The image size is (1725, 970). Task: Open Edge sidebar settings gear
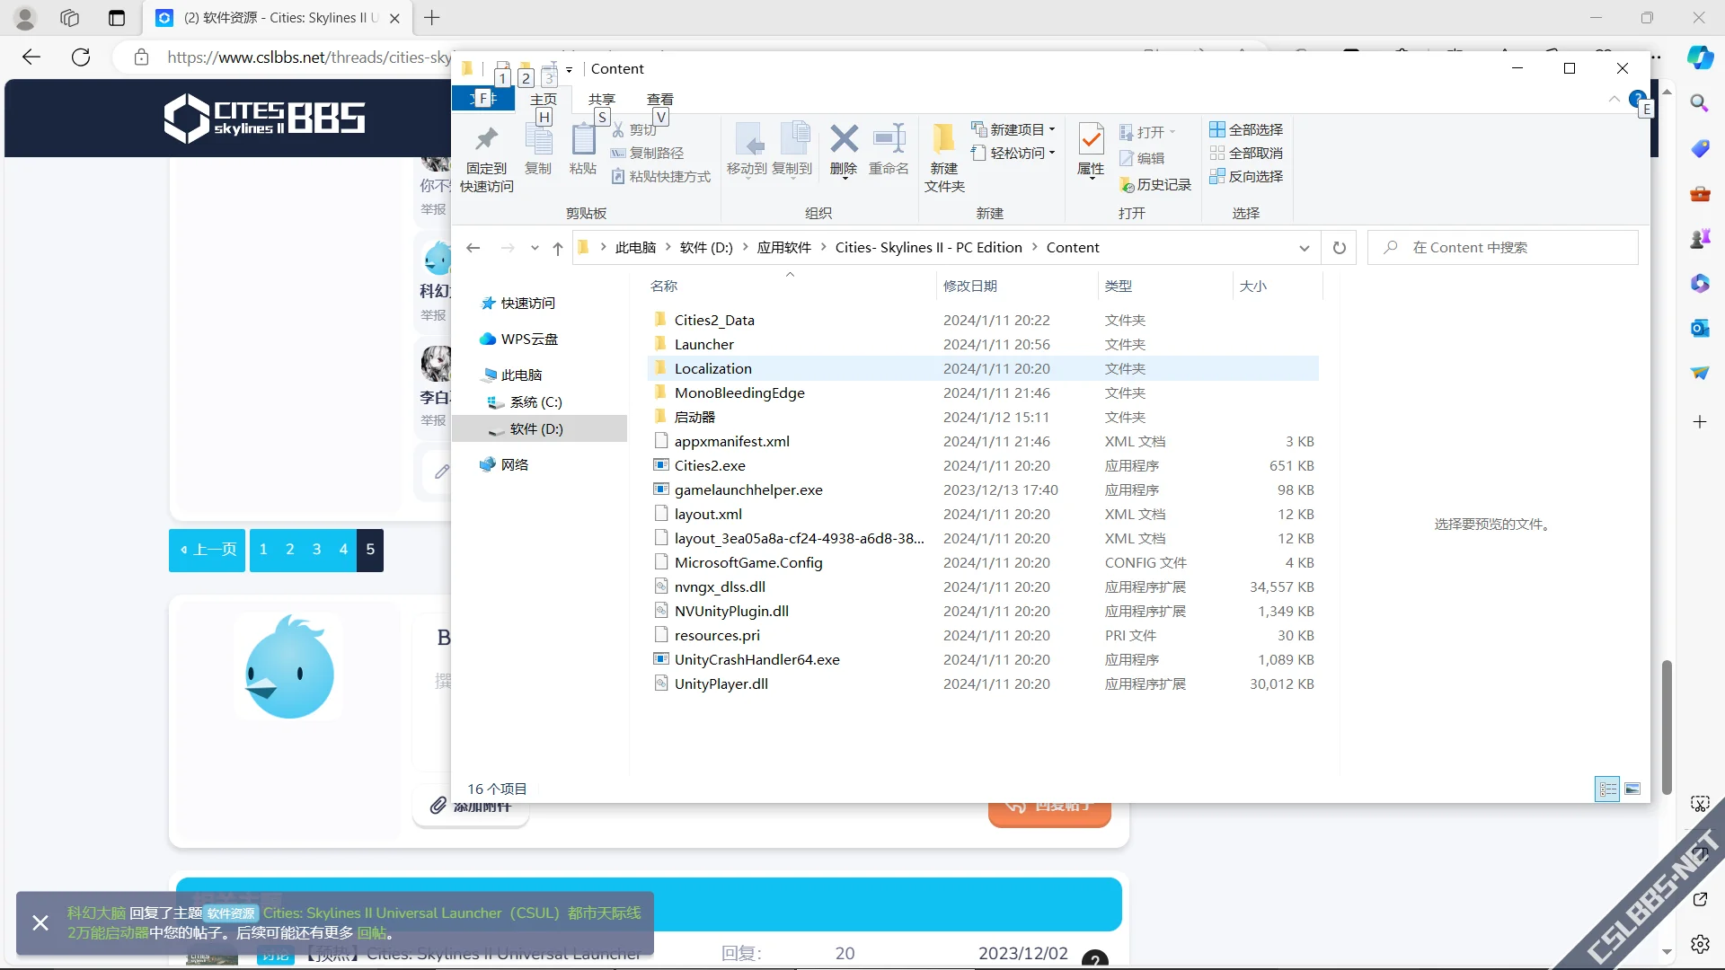click(1700, 944)
